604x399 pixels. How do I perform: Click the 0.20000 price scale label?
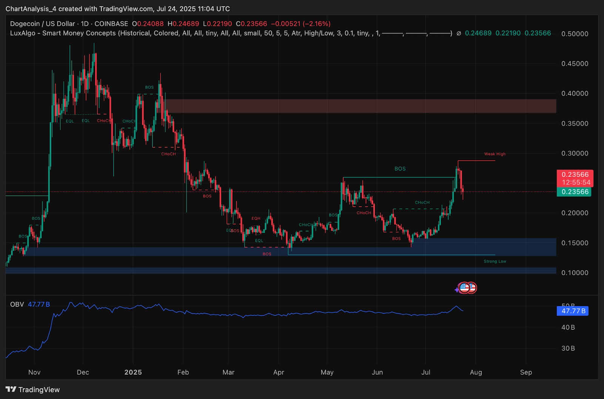tap(575, 213)
